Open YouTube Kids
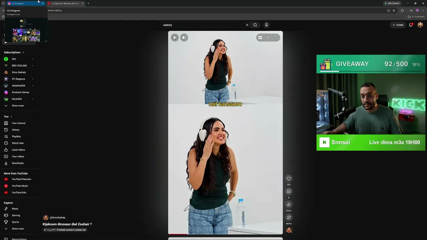The image size is (427, 240). (19, 193)
